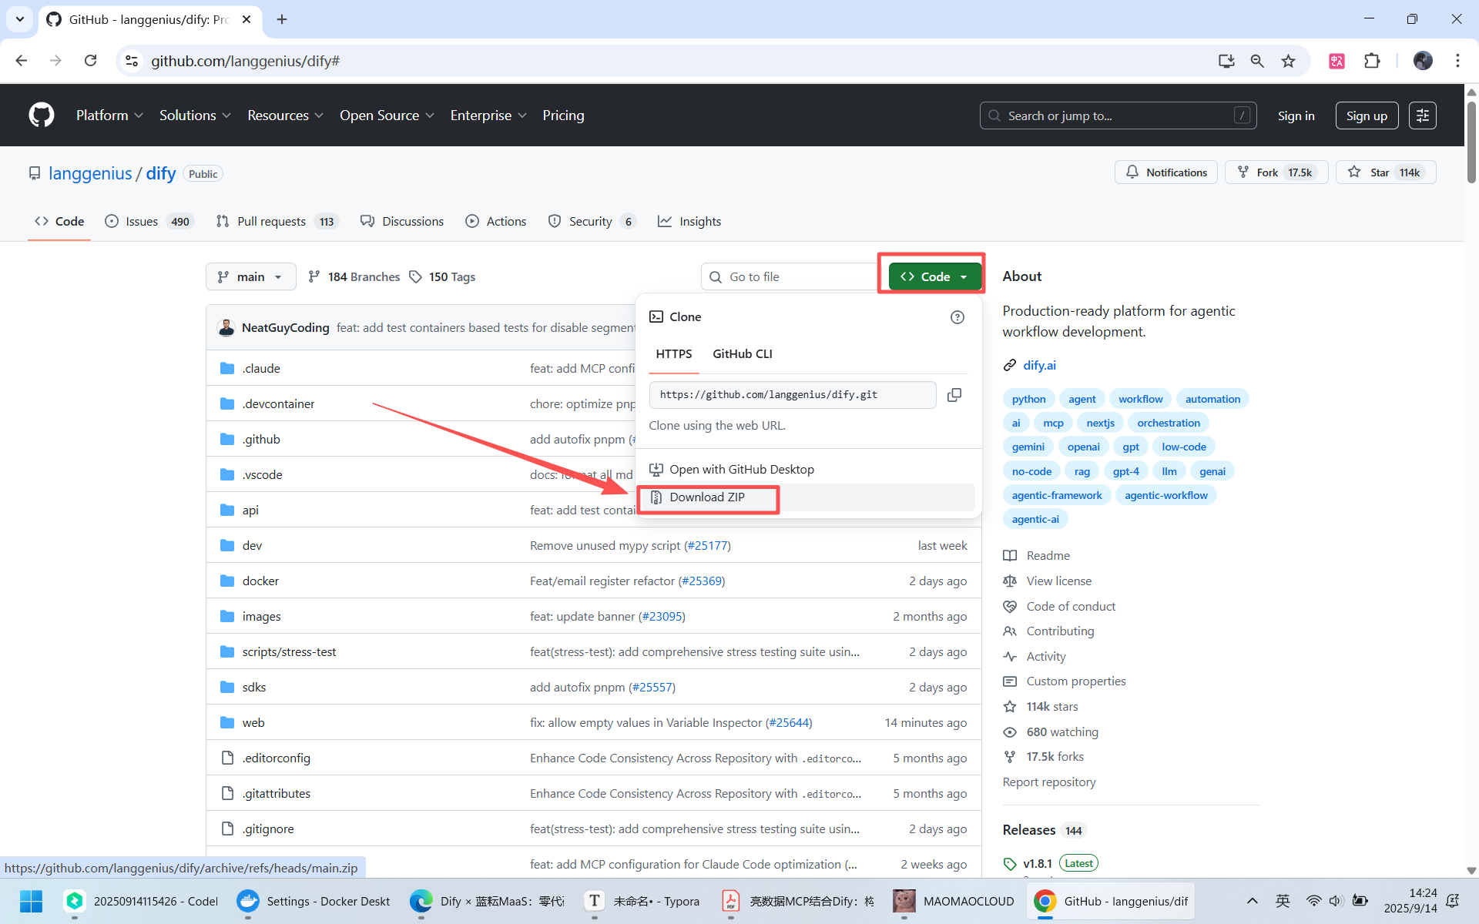Open clone help question mark icon
Viewport: 1479px width, 924px height.
tap(957, 317)
